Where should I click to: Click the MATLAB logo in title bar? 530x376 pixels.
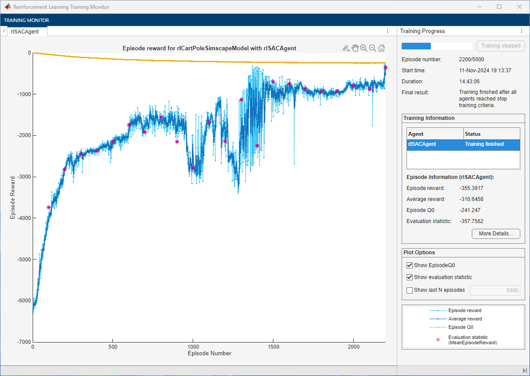click(7, 7)
